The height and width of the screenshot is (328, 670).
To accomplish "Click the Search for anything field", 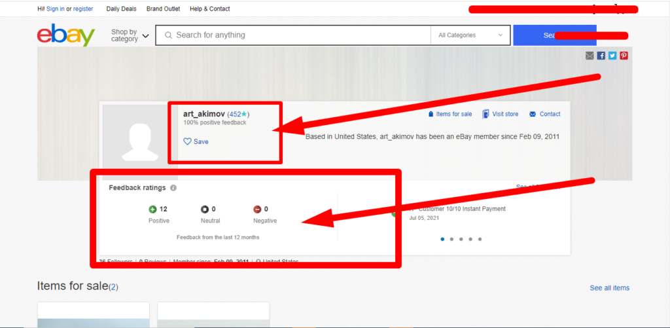I will point(294,35).
